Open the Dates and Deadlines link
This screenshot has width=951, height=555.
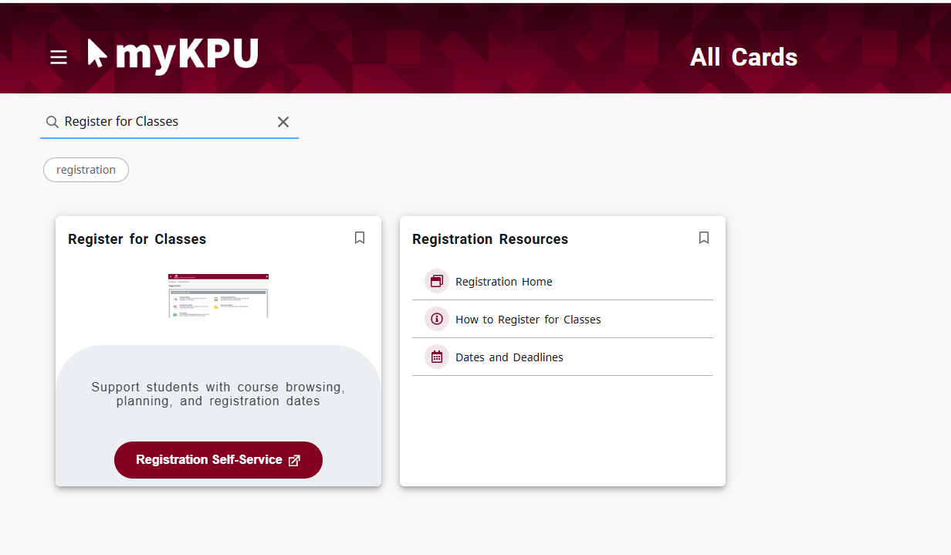pyautogui.click(x=509, y=357)
